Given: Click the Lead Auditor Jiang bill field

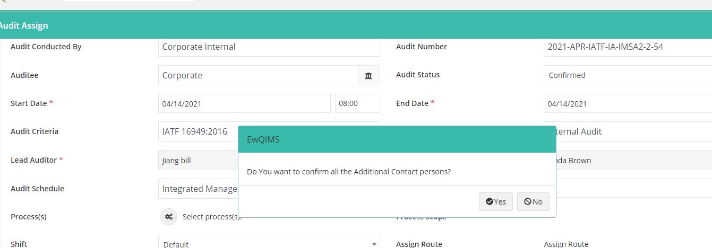Looking at the screenshot, I should (199, 160).
